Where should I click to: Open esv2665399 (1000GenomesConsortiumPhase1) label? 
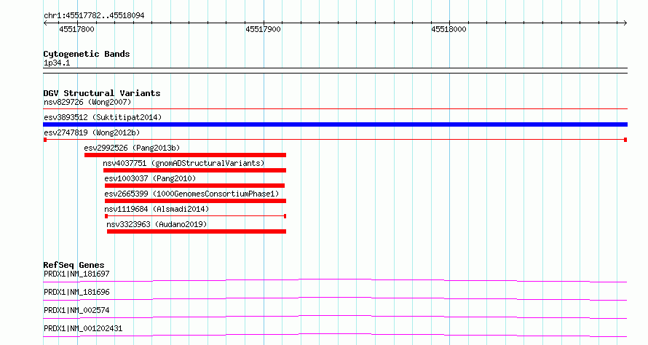click(x=191, y=194)
